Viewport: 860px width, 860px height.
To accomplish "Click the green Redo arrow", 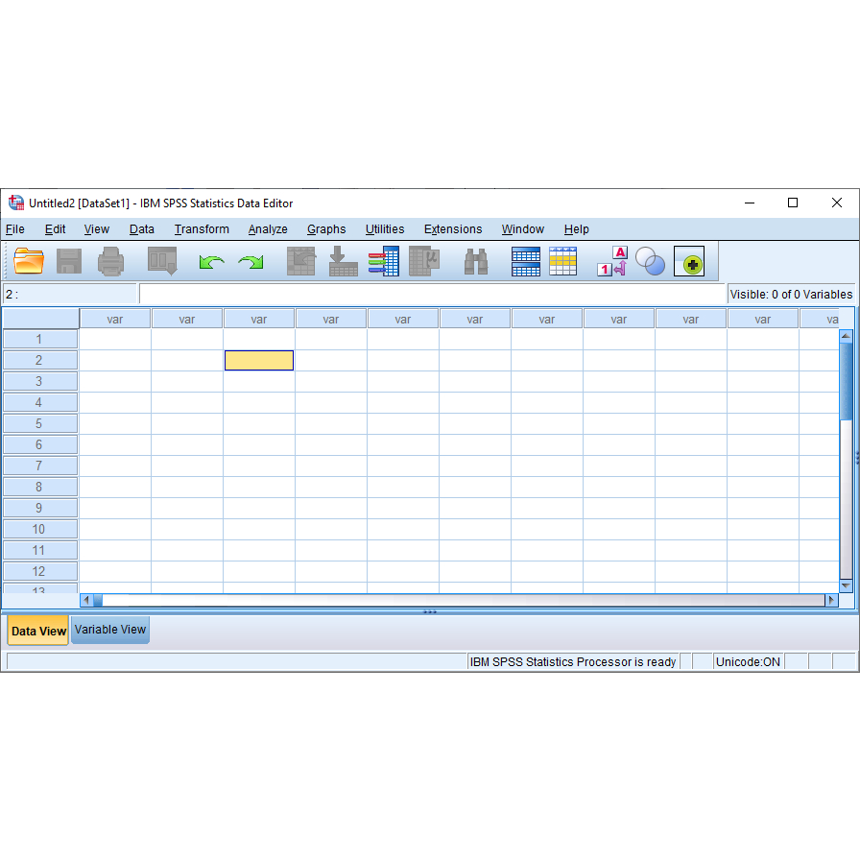I will tap(251, 262).
